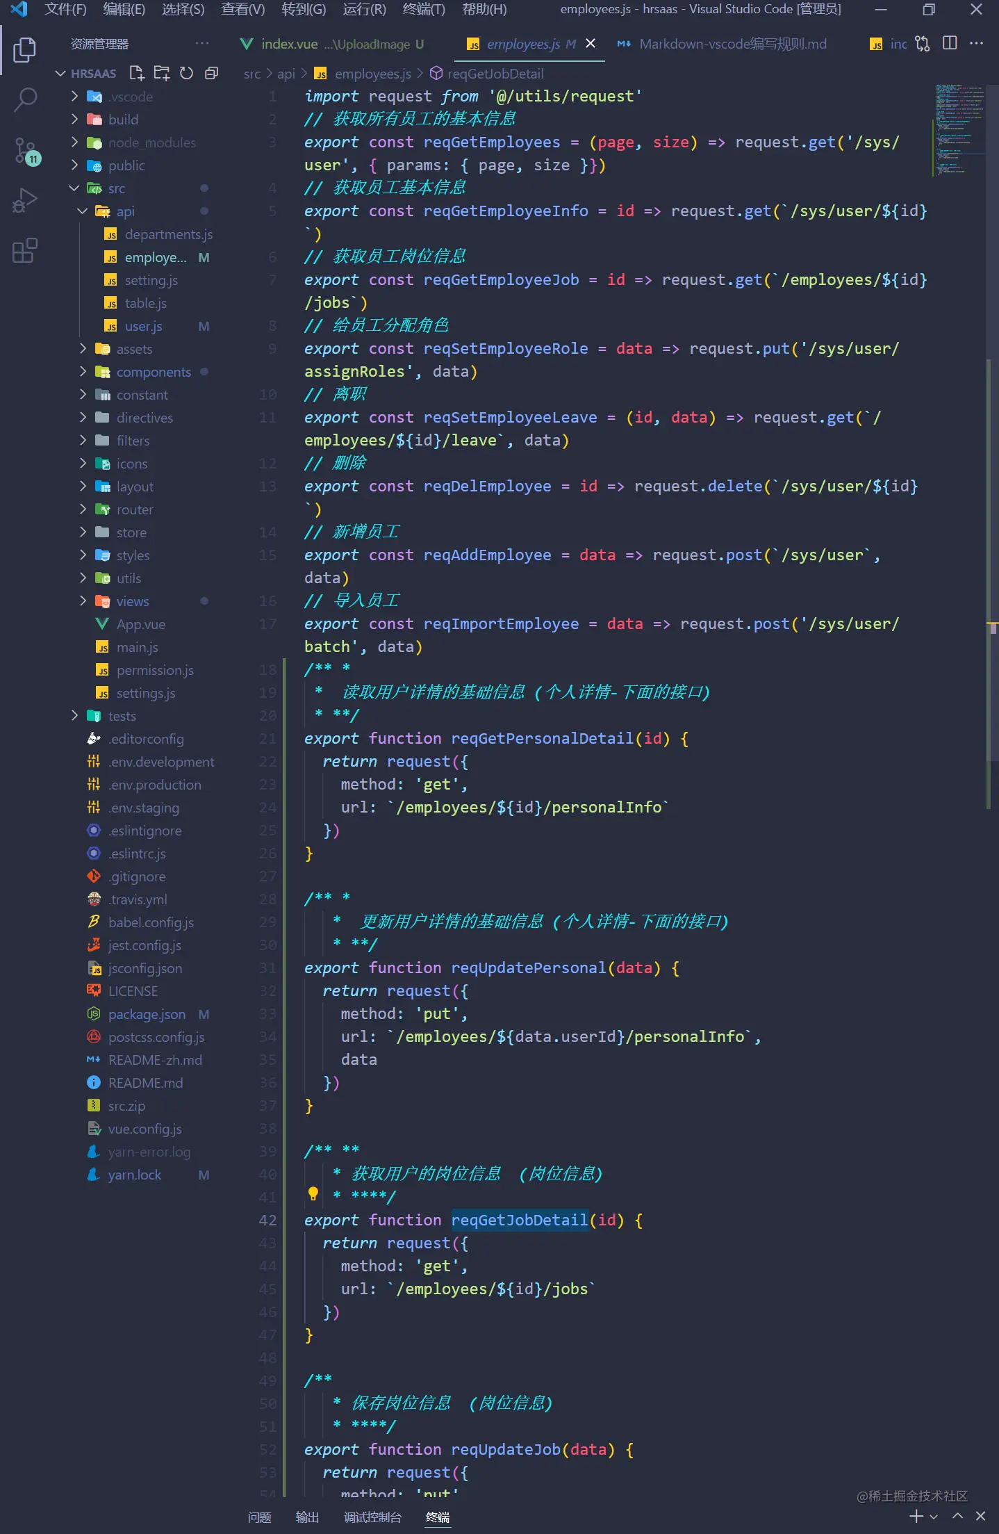Collapse all folders in explorer
Viewport: 999px width, 1534px height.
(211, 73)
